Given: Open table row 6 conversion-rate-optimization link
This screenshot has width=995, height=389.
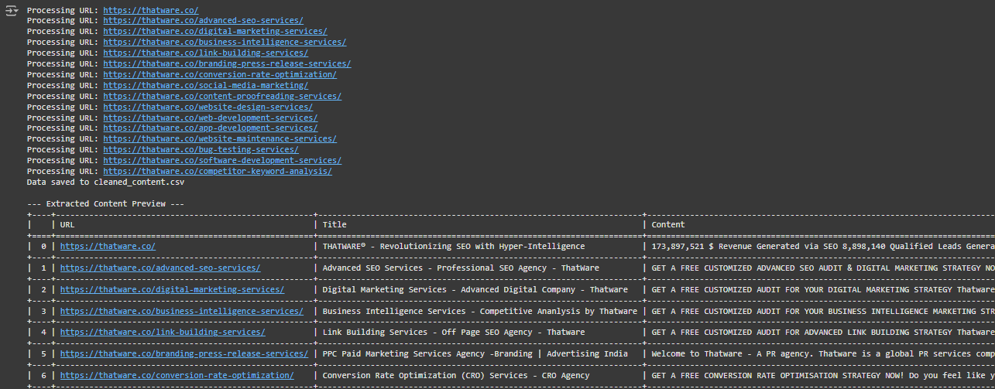Looking at the screenshot, I should (x=177, y=376).
